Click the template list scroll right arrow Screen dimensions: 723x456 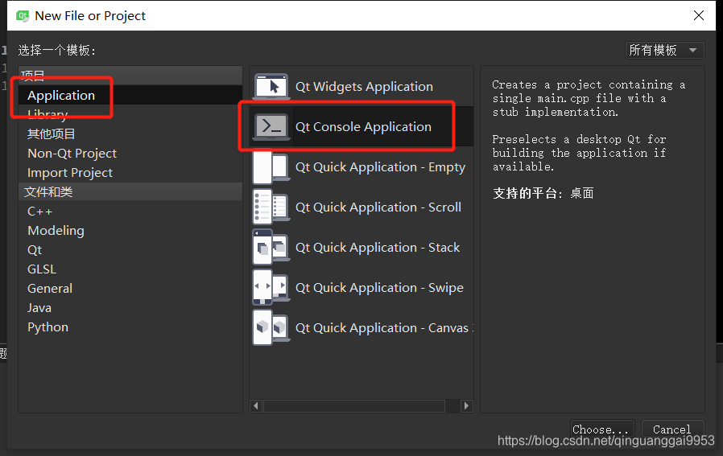pos(467,406)
